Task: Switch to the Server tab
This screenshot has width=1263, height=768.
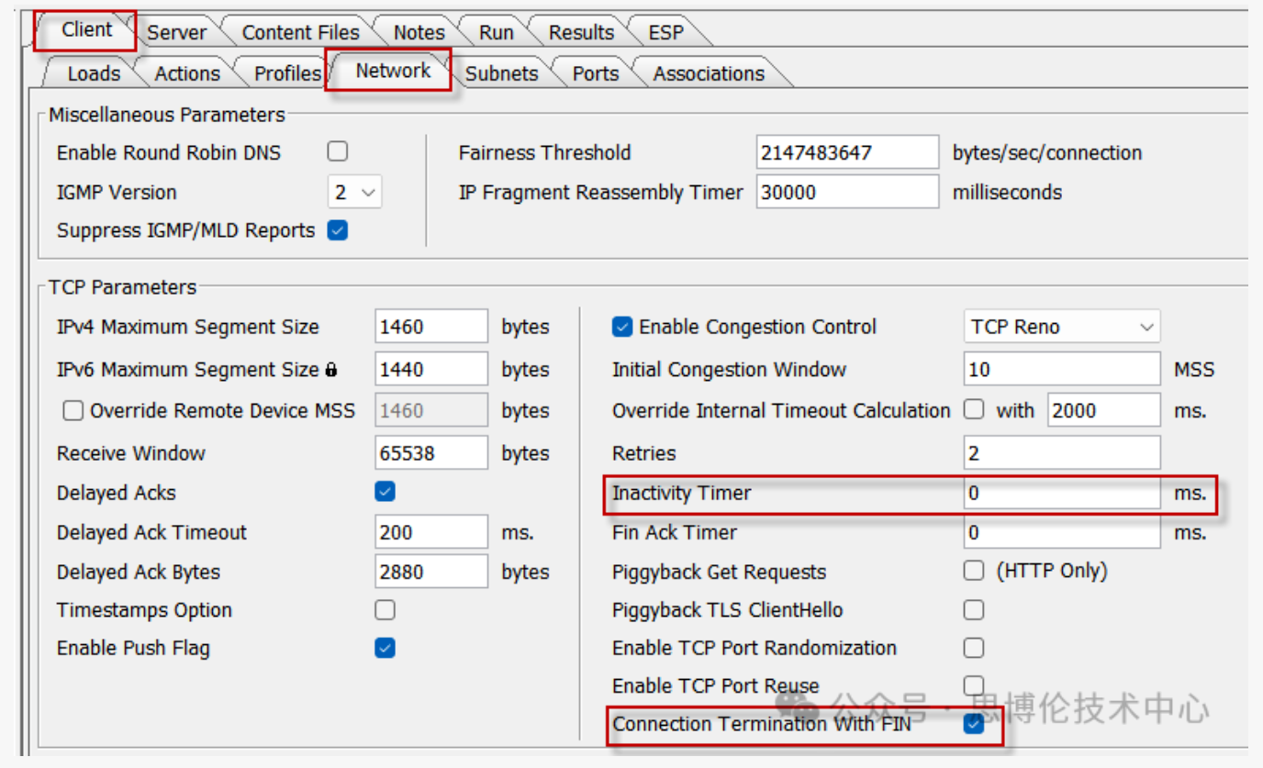Action: point(176,32)
